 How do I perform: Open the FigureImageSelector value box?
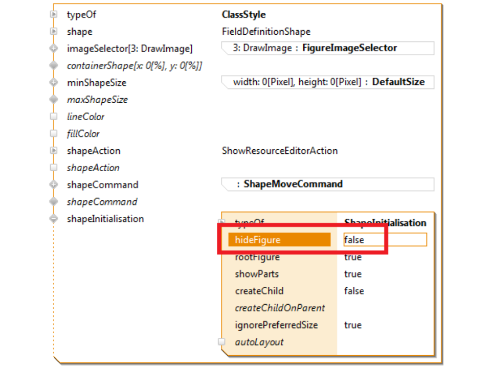(328, 48)
